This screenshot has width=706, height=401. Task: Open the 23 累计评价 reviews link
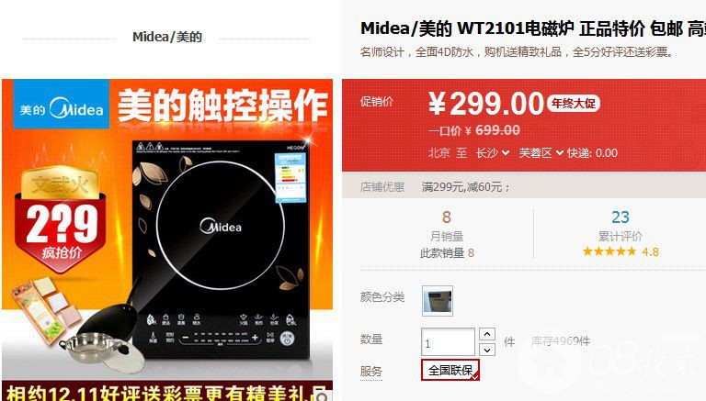(x=620, y=226)
